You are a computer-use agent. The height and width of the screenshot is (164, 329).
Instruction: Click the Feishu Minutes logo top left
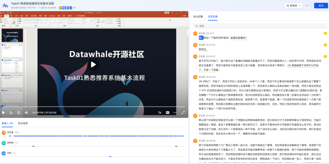coord(5,5)
